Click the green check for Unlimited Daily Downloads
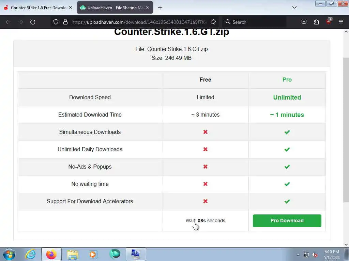349x261 pixels. coord(287,150)
